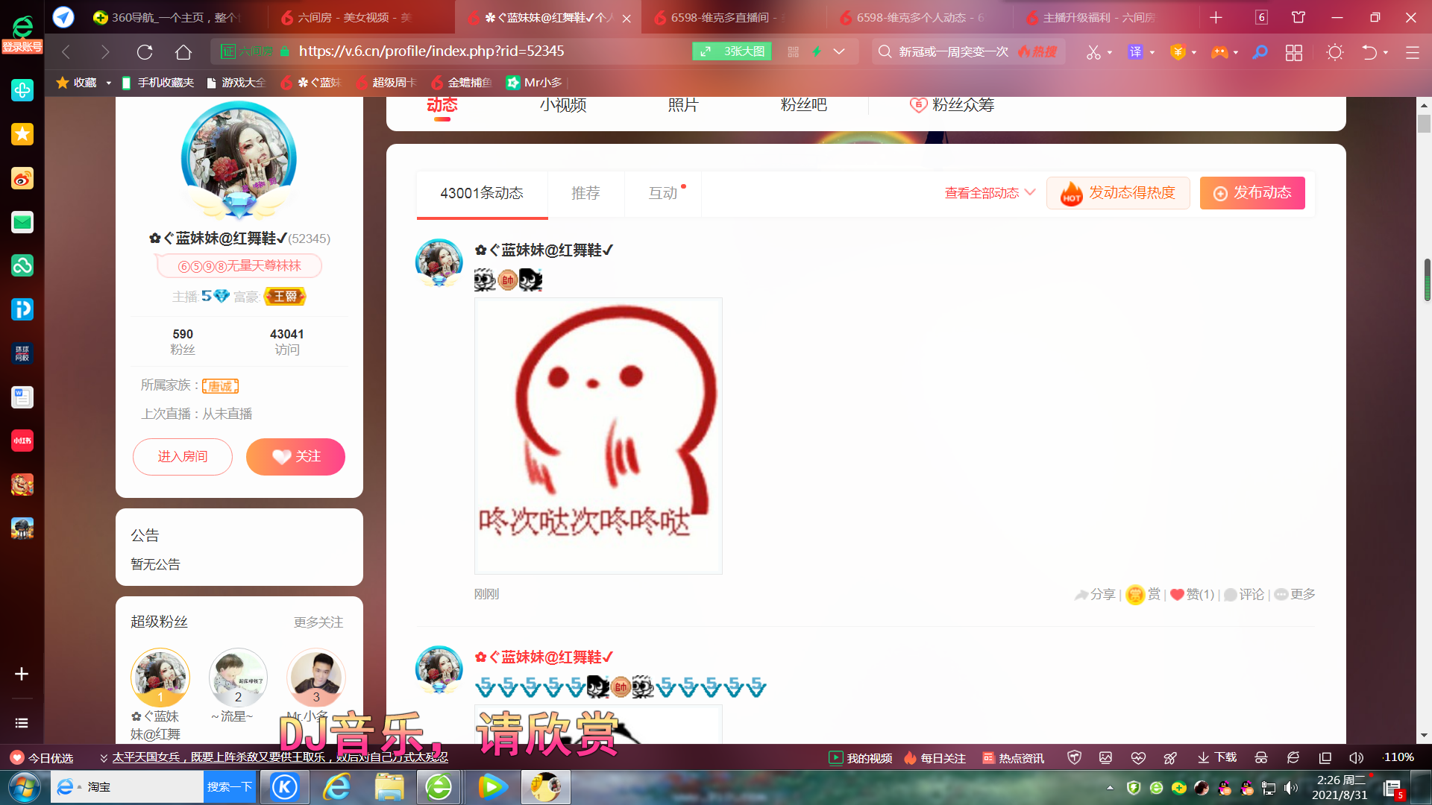Click the forward navigation arrow
This screenshot has height=805, width=1432.
click(x=105, y=52)
